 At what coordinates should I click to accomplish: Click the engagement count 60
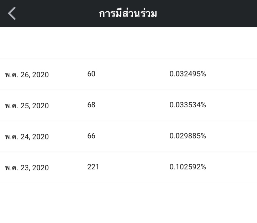[x=91, y=74]
